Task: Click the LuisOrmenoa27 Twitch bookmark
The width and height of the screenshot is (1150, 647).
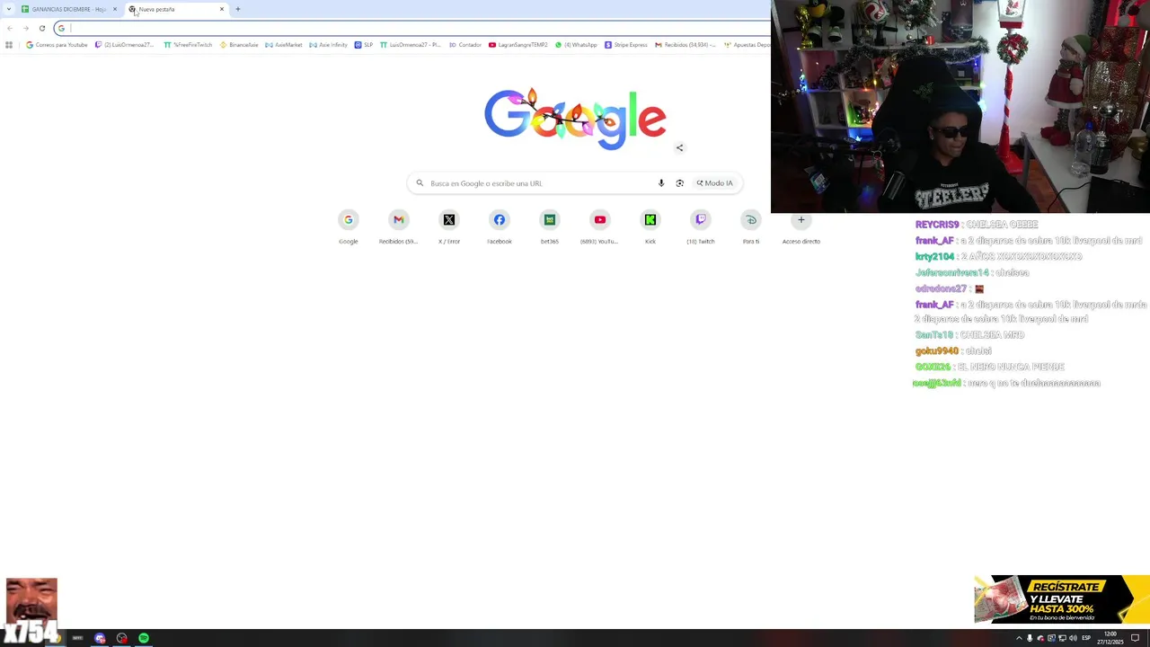Action: (126, 45)
